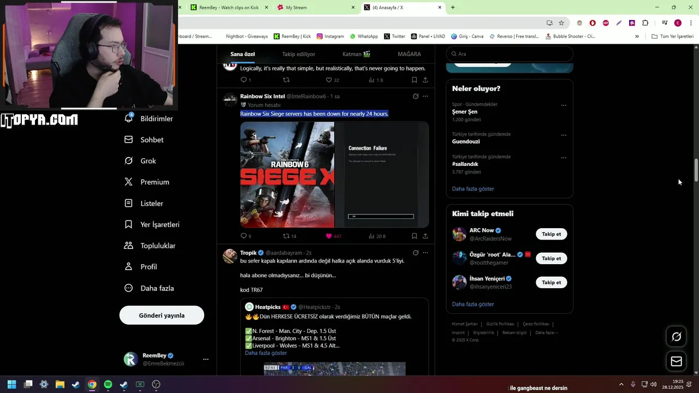Image resolution: width=699 pixels, height=393 pixels.
Task: Show more trends under Neler oluyor
Action: 473,189
